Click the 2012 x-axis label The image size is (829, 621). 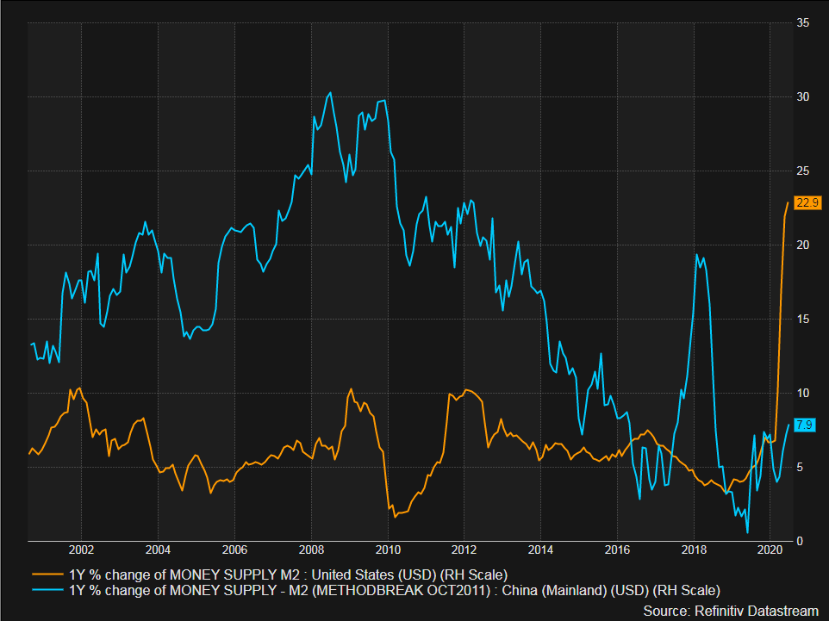click(x=464, y=550)
